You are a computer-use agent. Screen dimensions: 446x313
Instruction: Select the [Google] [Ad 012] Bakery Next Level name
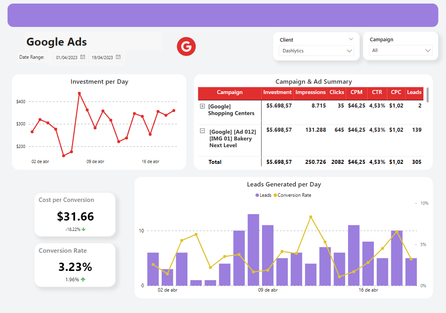click(x=233, y=138)
